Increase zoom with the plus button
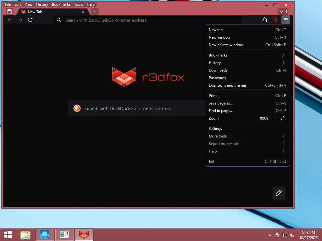This screenshot has height=241, width=322. click(x=274, y=118)
